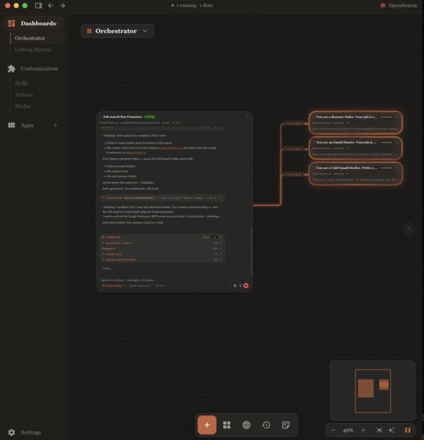
Task: Open the Email Hunter agent card
Action: tap(355, 148)
